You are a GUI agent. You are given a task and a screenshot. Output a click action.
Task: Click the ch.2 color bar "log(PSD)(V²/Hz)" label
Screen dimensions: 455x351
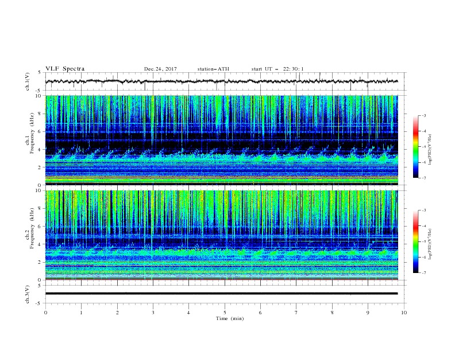click(x=430, y=244)
